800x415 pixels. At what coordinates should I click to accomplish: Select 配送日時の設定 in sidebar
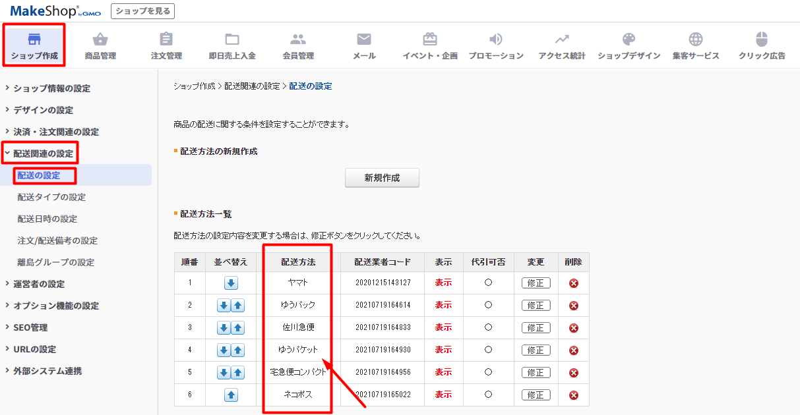click(47, 219)
